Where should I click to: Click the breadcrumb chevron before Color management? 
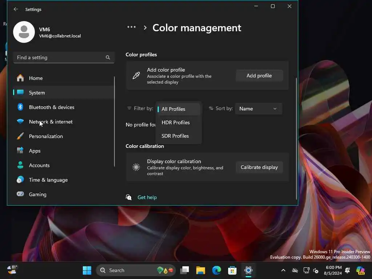(x=145, y=28)
